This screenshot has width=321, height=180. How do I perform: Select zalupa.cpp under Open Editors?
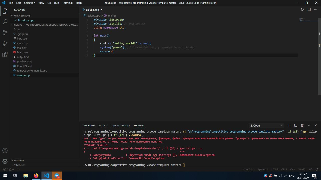[x=45, y=20]
